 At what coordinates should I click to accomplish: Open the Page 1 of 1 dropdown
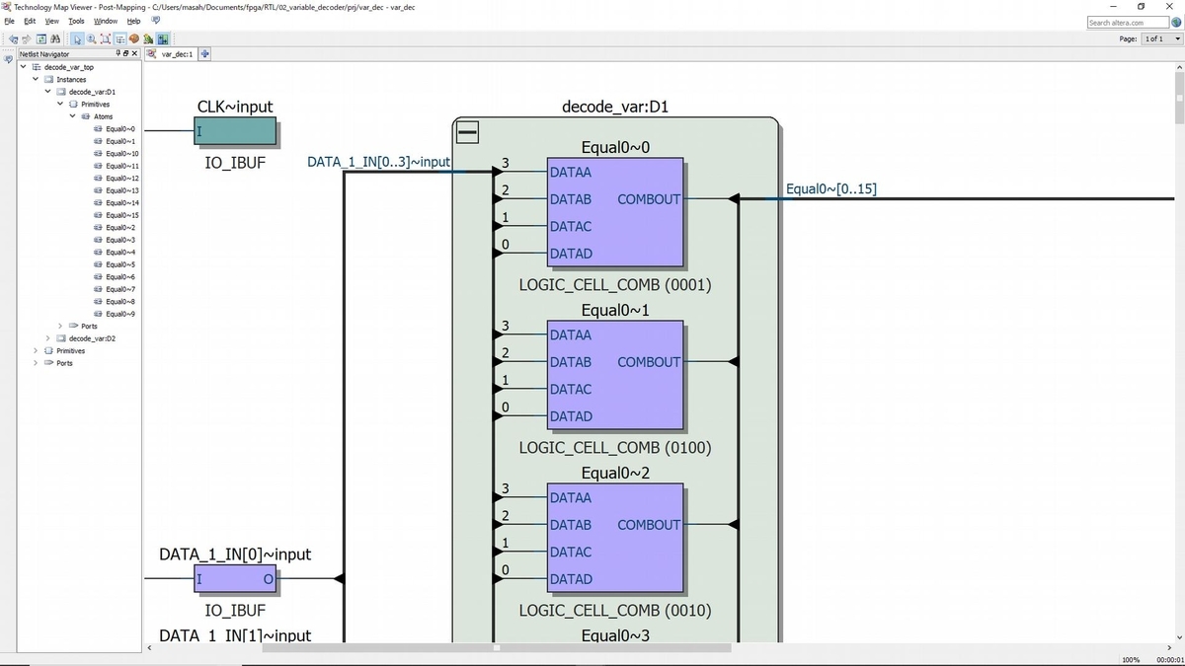[x=1161, y=38]
